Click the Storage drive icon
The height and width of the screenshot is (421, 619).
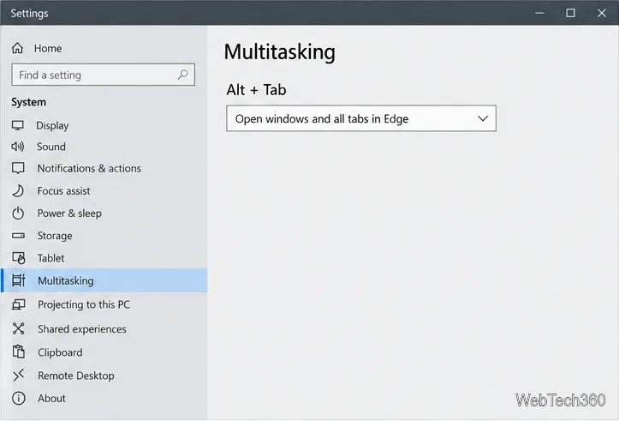(18, 236)
